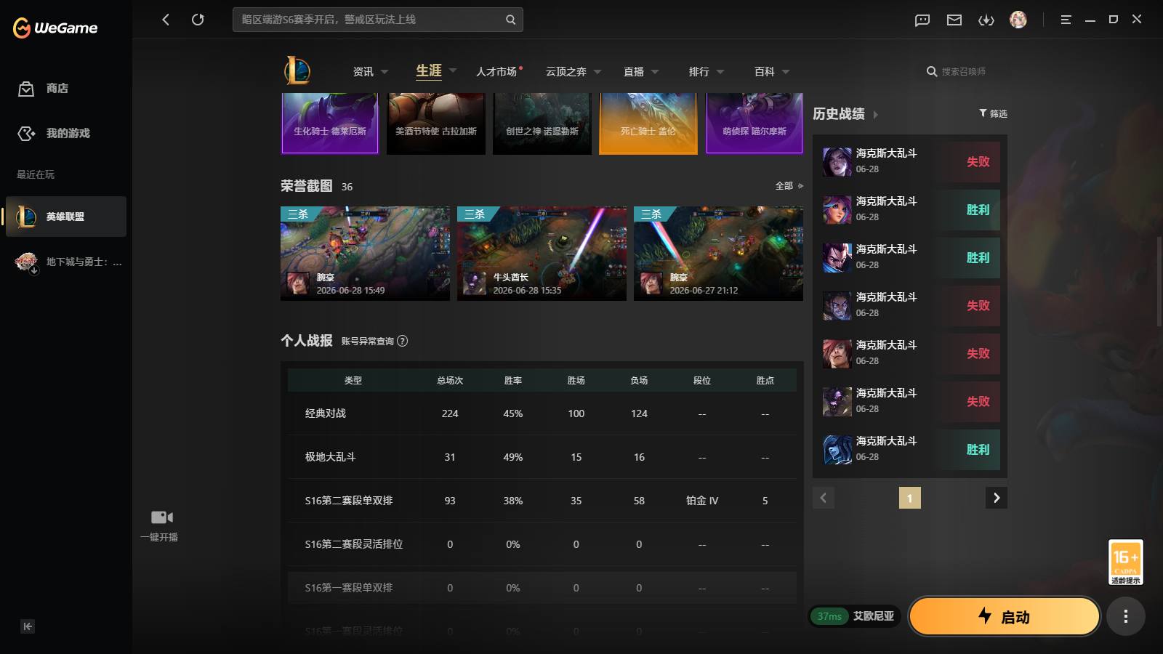Go to previous page of match history
Image resolution: width=1163 pixels, height=654 pixels.
[x=824, y=498]
